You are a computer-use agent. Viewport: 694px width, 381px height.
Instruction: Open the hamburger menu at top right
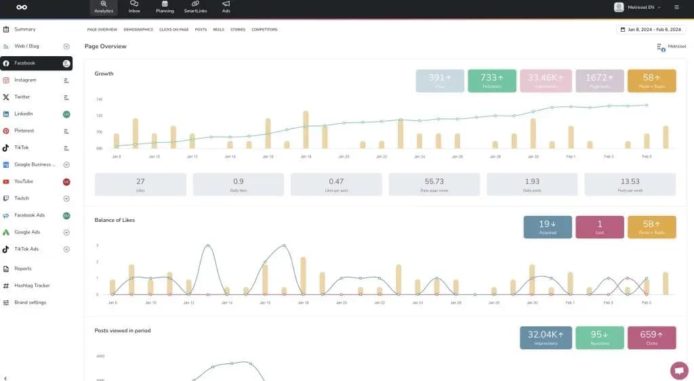pos(676,7)
